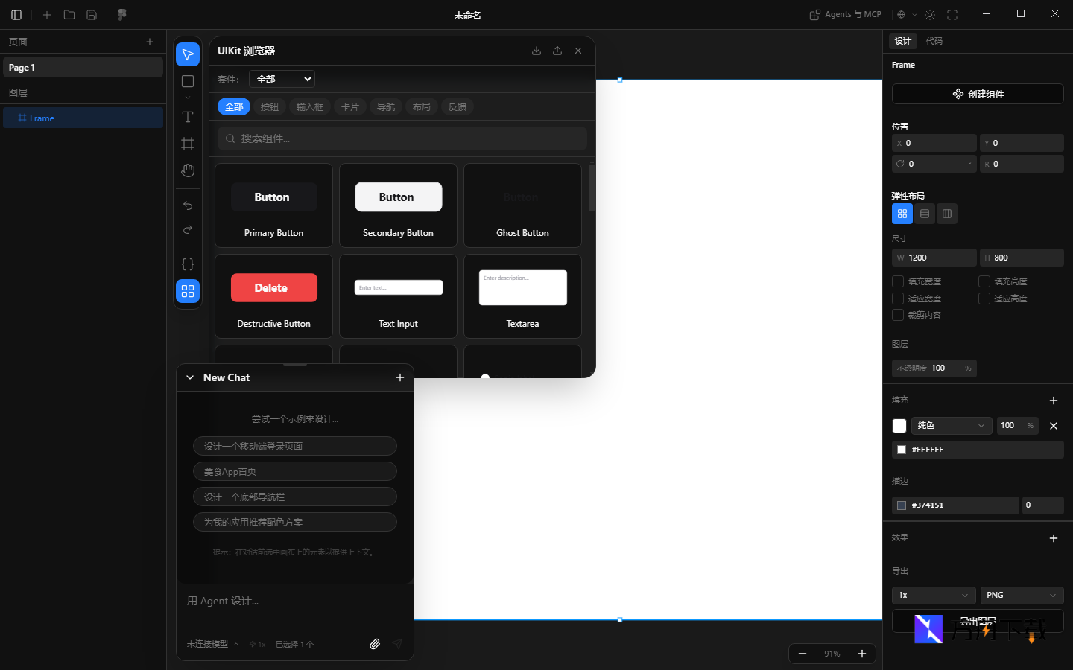Open the 套件 component kit dropdown

(282, 78)
